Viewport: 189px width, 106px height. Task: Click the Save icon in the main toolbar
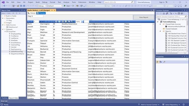pyautogui.click(x=21, y=6)
